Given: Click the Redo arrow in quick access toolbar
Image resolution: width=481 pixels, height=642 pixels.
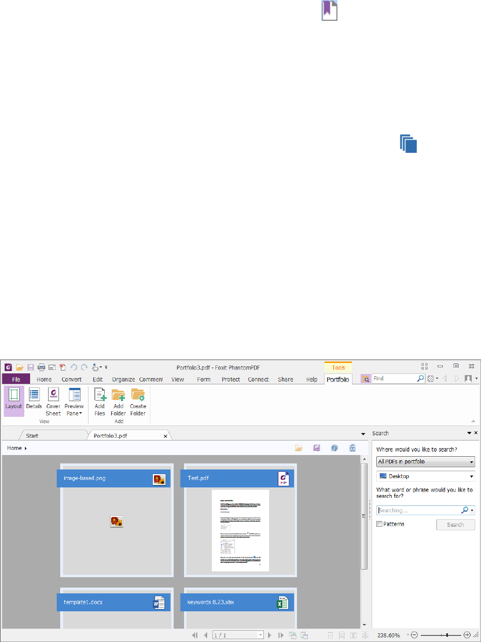Looking at the screenshot, I should click(85, 367).
